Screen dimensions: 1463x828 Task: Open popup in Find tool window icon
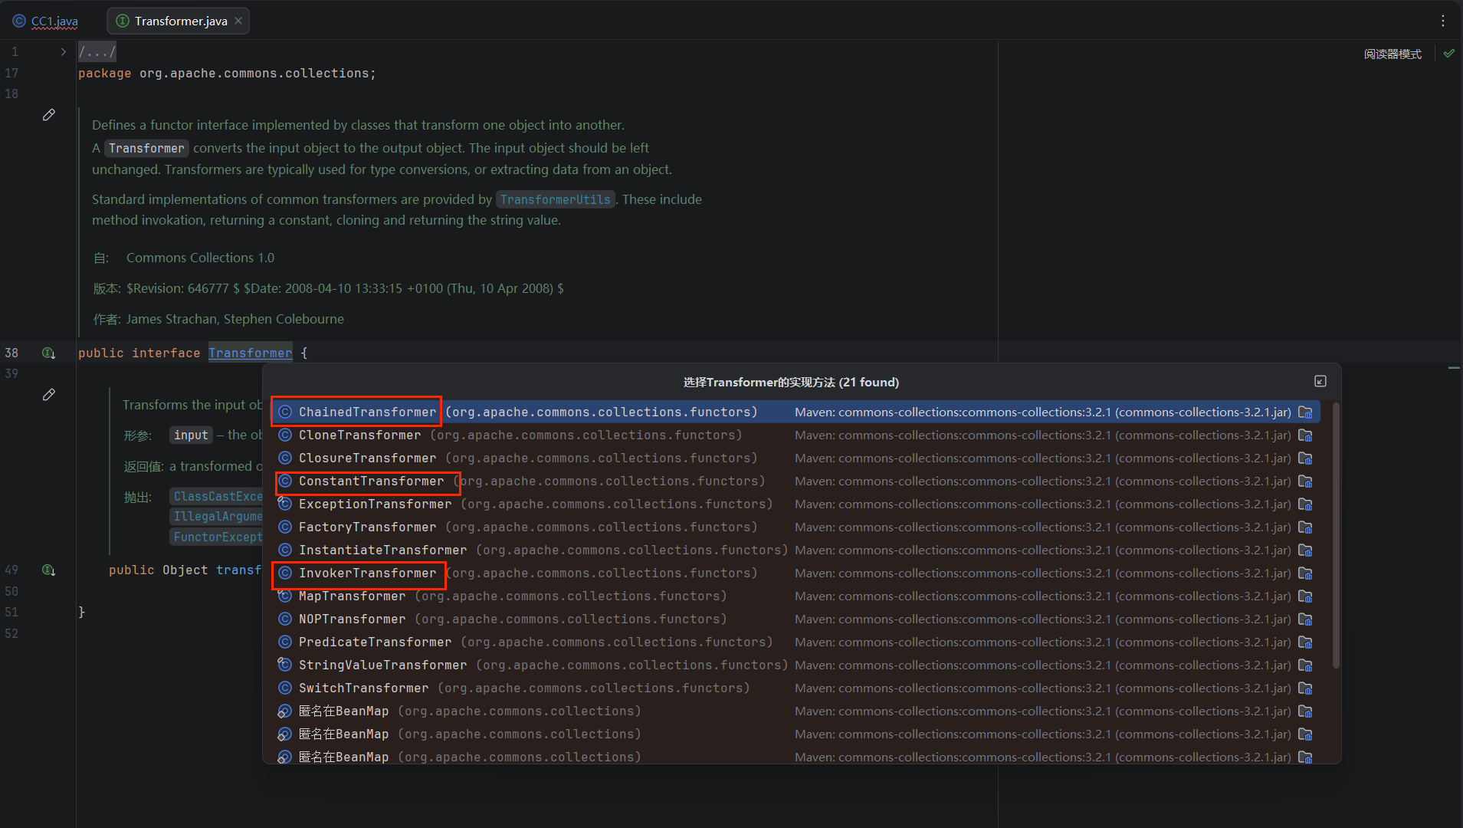click(1320, 381)
